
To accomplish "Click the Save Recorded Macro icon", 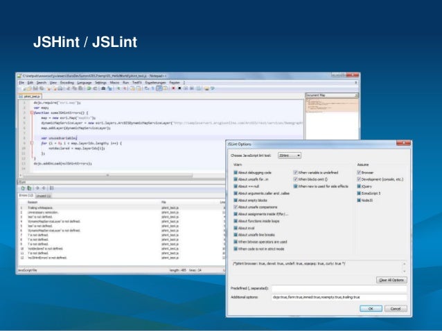I will coord(199,88).
